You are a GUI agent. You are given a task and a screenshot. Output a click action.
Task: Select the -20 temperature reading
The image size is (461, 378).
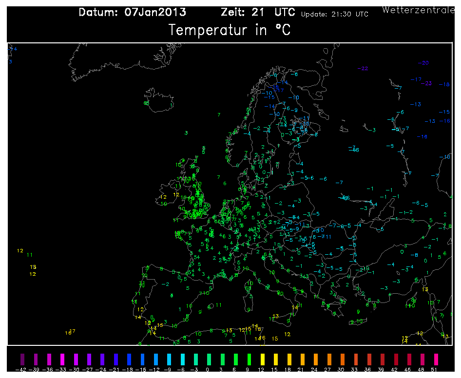[423, 63]
